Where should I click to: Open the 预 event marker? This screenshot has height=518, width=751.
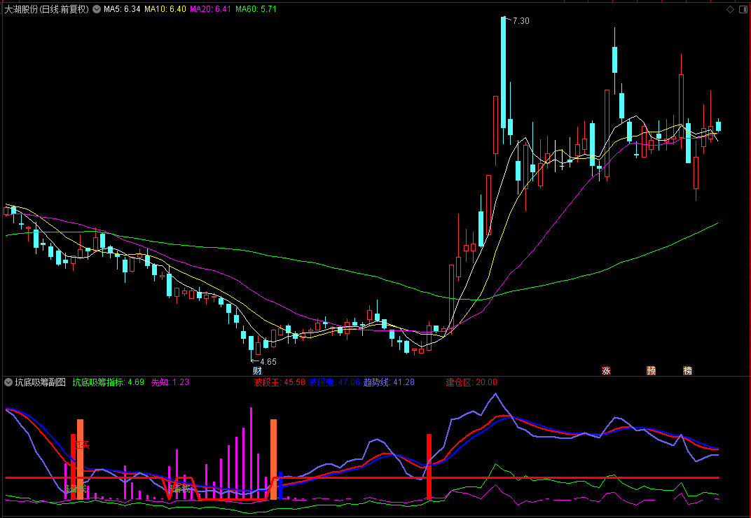coord(652,370)
